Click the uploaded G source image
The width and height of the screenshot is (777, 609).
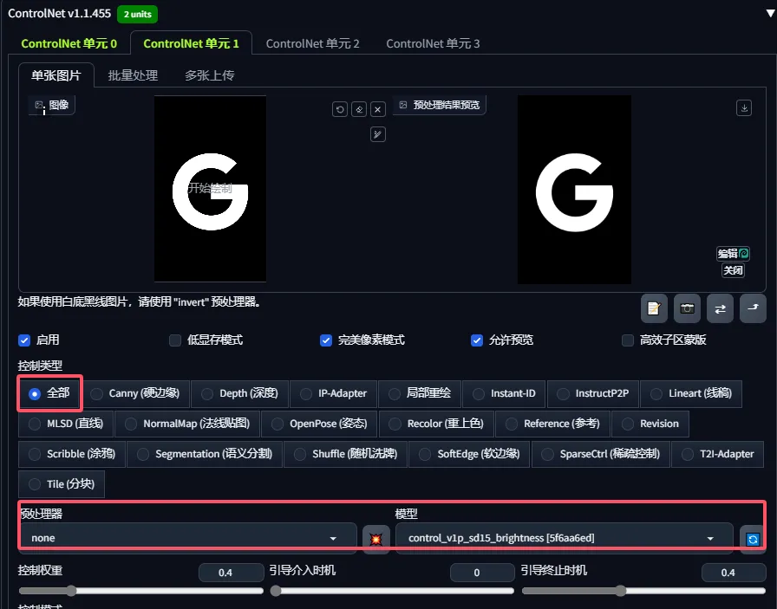point(210,189)
